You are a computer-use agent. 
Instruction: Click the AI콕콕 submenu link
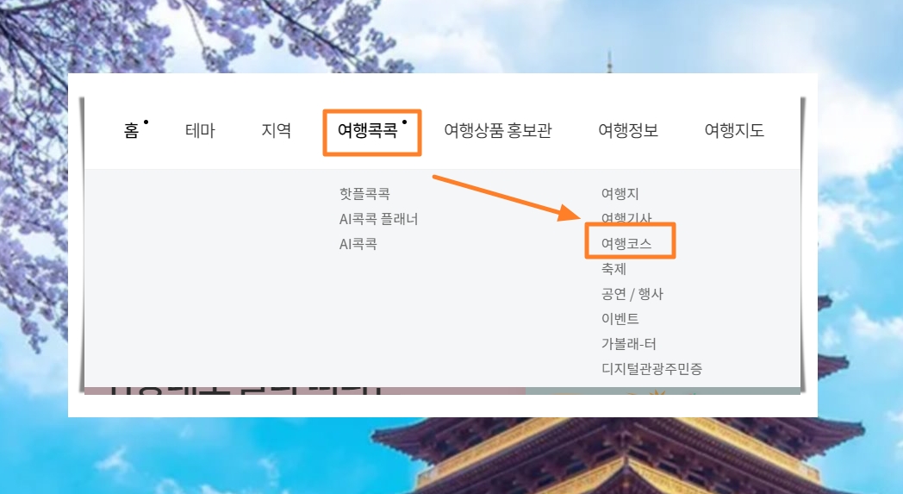[358, 244]
